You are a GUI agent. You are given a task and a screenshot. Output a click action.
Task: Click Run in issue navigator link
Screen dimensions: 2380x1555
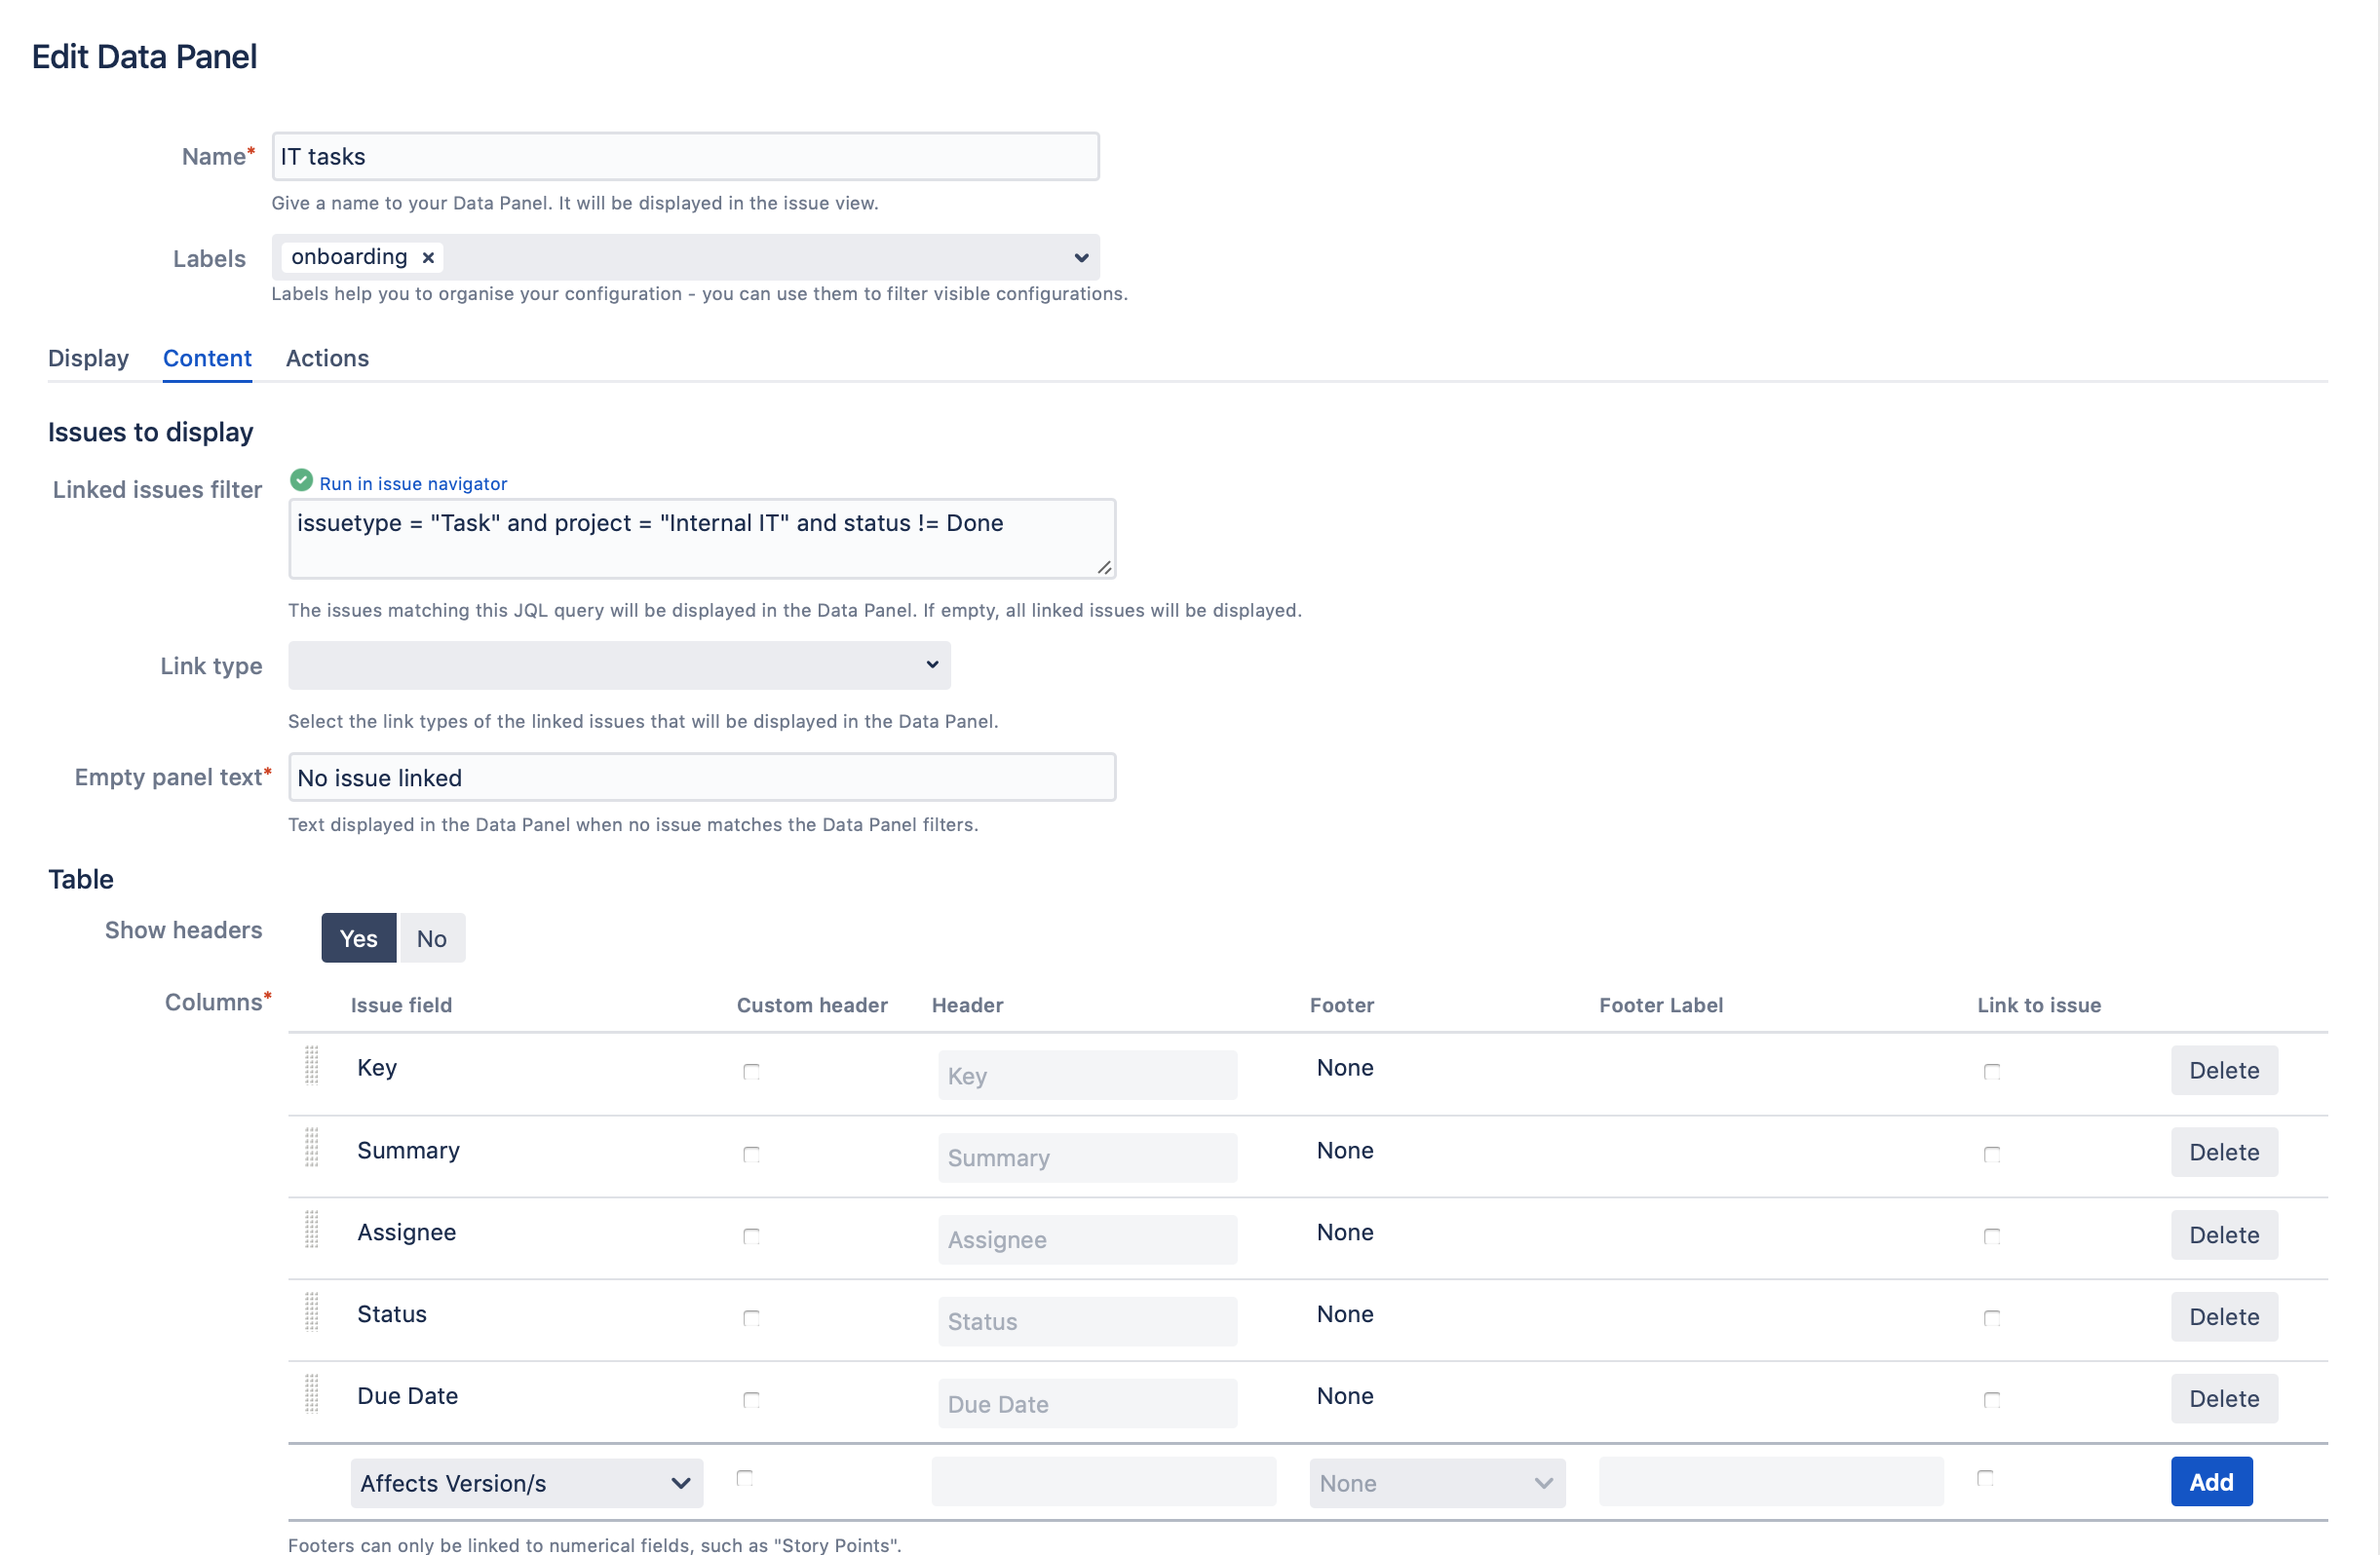(x=413, y=483)
